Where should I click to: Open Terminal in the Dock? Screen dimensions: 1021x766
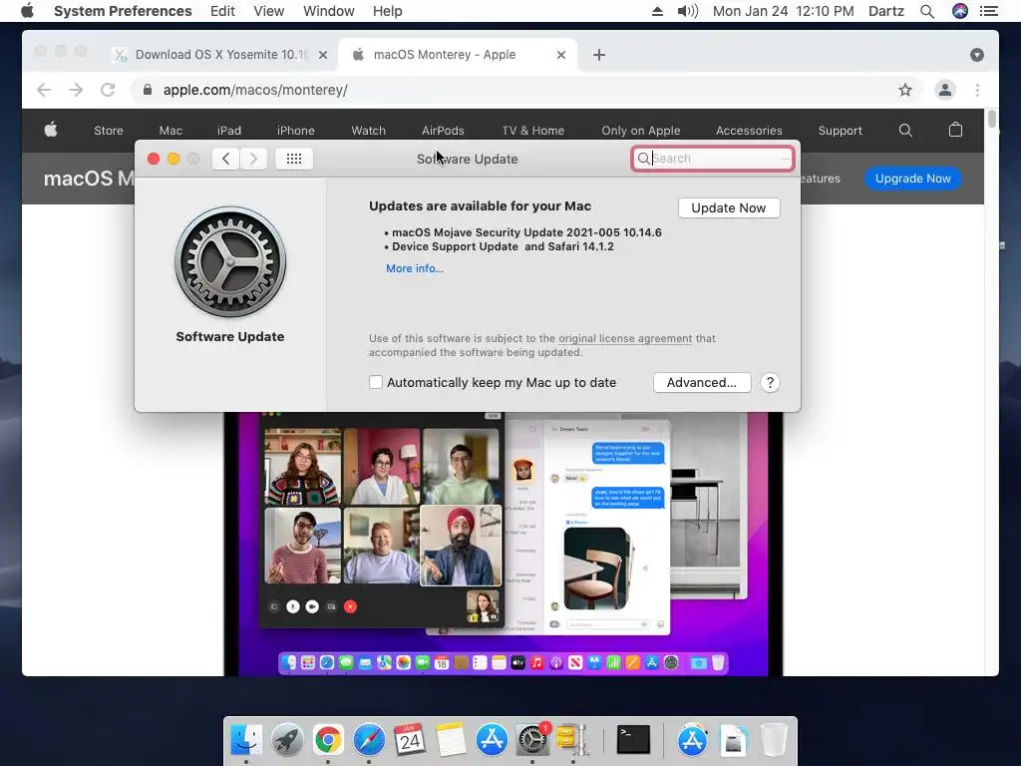point(633,740)
